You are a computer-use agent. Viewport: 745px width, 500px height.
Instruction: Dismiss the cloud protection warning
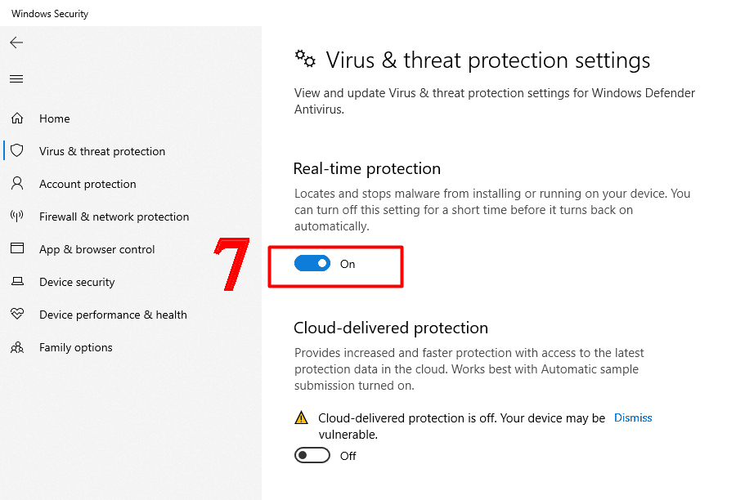click(x=633, y=417)
